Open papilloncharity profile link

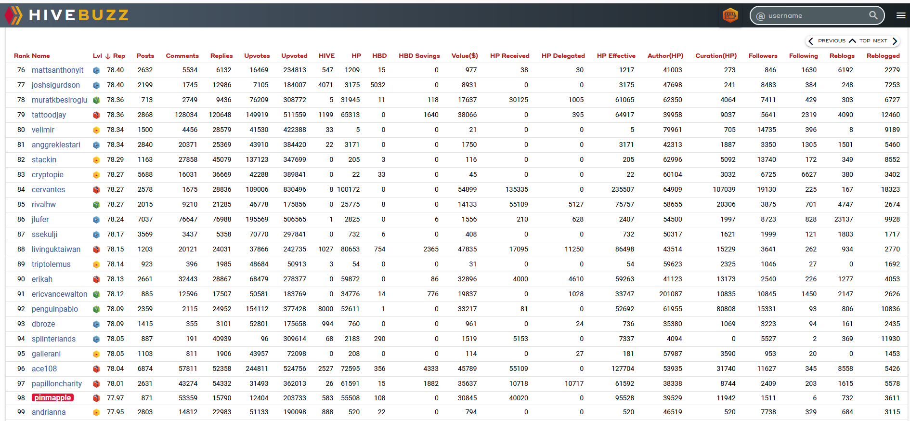(x=57, y=384)
